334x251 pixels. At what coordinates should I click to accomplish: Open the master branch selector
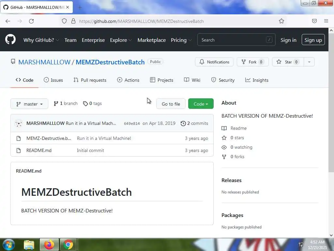[x=29, y=104]
